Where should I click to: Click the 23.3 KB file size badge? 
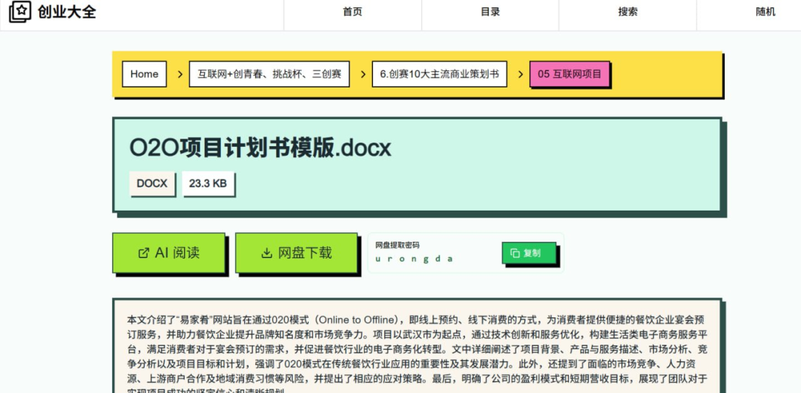[x=208, y=183]
